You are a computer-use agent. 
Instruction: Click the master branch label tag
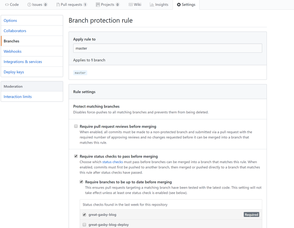tap(80, 73)
